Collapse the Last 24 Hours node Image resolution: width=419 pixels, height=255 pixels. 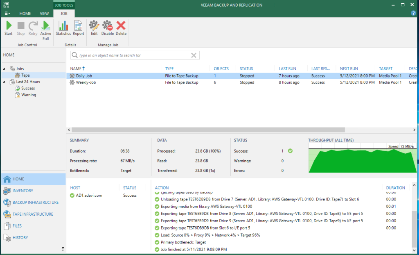point(4,82)
